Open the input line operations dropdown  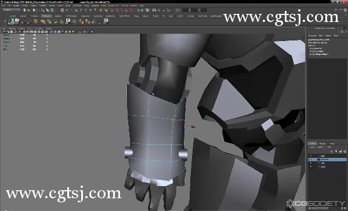click(x=177, y=10)
